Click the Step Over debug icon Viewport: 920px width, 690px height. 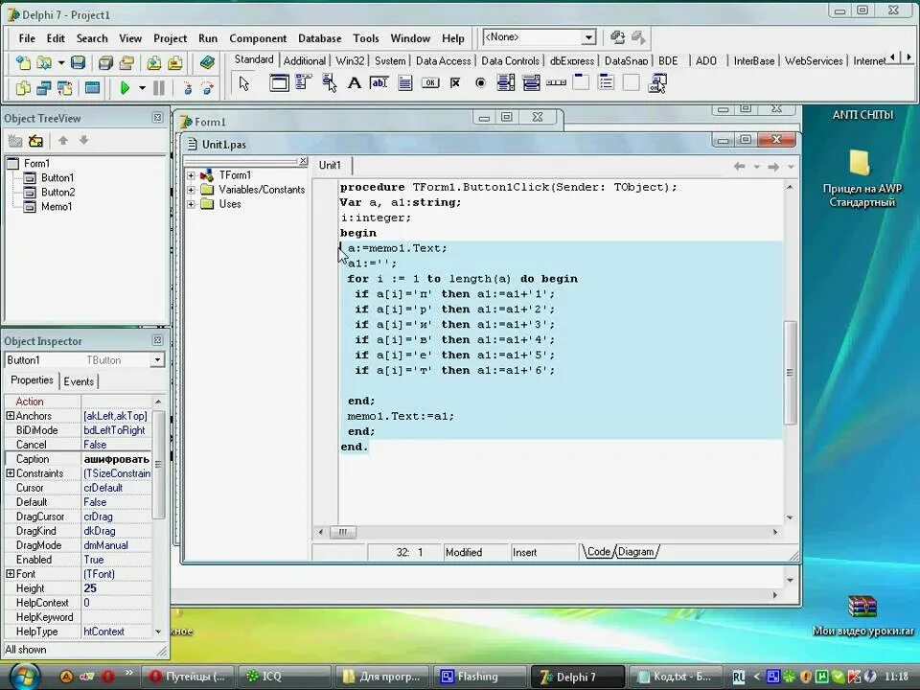(208, 88)
